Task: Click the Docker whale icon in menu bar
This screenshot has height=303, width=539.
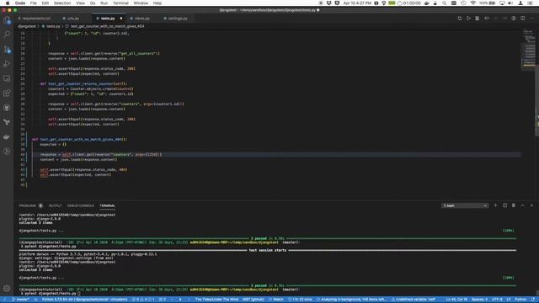Action: 427,3
